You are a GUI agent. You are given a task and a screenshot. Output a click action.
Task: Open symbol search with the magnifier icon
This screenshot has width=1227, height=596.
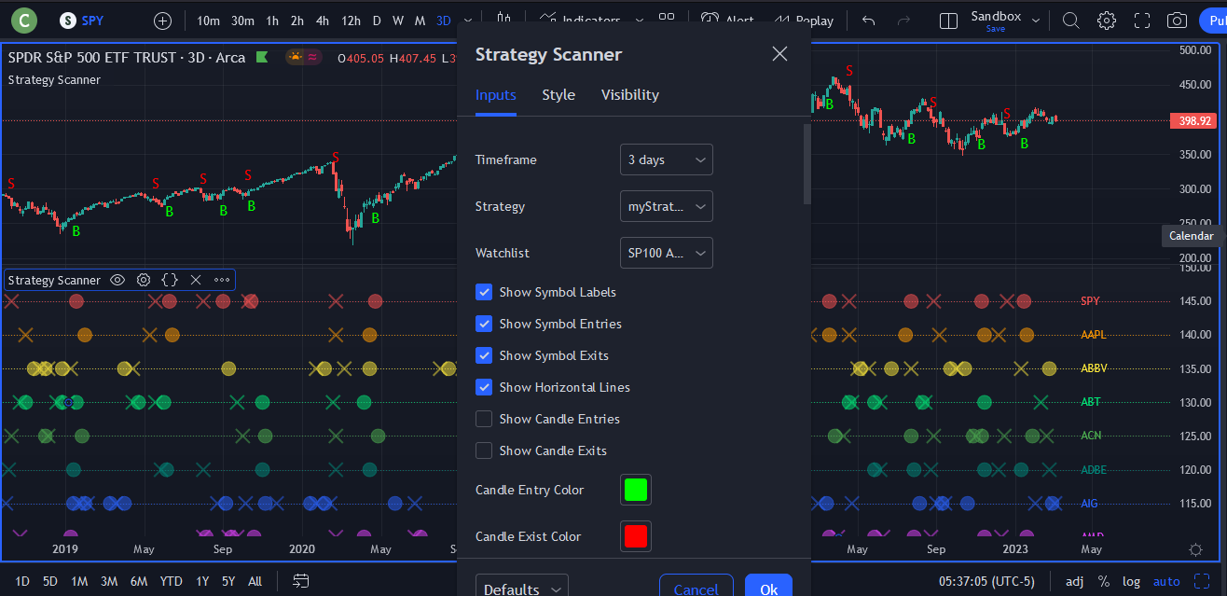[1070, 19]
